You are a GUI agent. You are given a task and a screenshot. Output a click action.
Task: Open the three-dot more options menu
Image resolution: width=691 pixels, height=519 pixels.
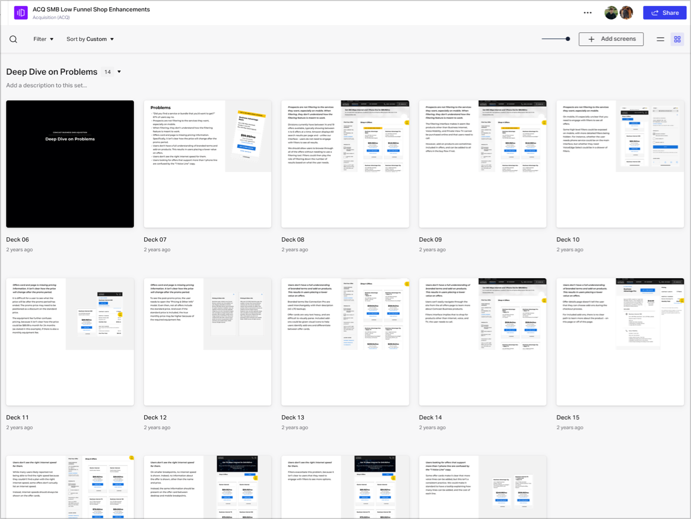(588, 13)
